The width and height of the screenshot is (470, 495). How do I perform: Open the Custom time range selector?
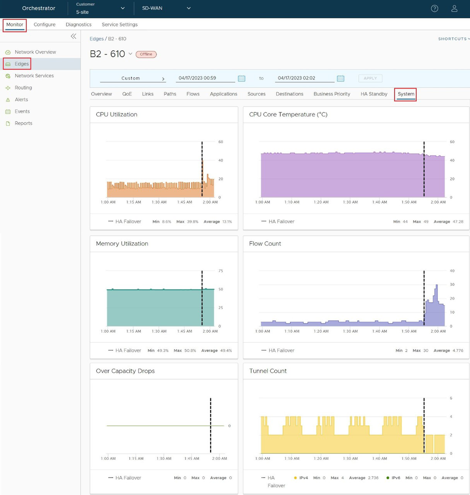tap(133, 78)
